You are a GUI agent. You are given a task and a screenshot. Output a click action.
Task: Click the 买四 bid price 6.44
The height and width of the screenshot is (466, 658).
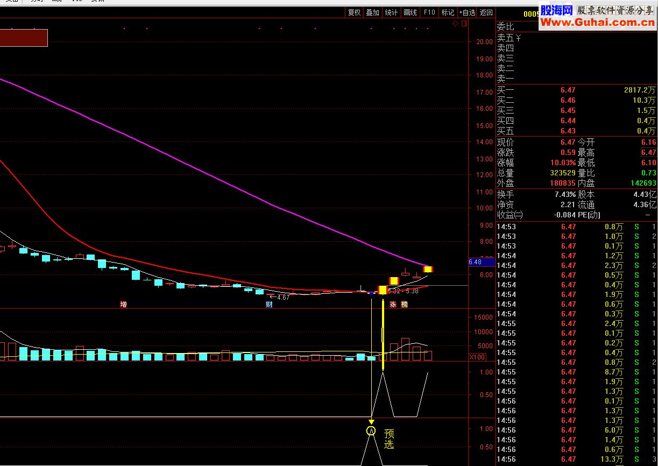[x=568, y=121]
